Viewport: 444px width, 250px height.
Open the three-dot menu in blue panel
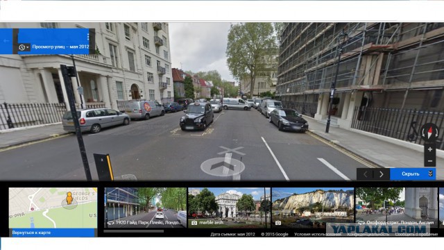click(x=88, y=37)
